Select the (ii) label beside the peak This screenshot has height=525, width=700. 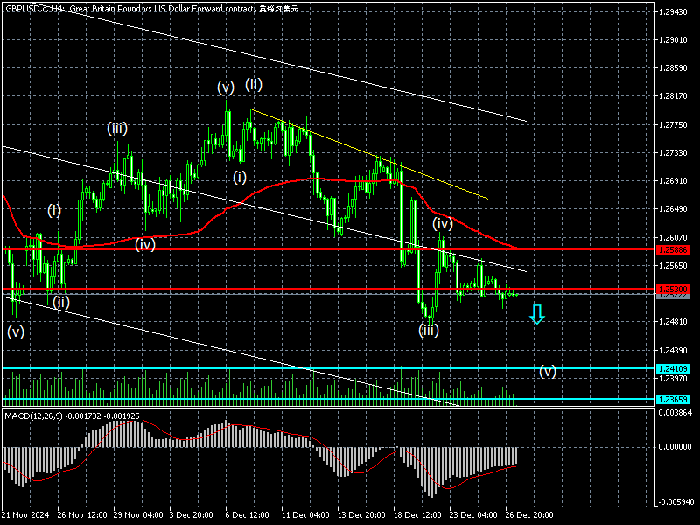[x=254, y=84]
